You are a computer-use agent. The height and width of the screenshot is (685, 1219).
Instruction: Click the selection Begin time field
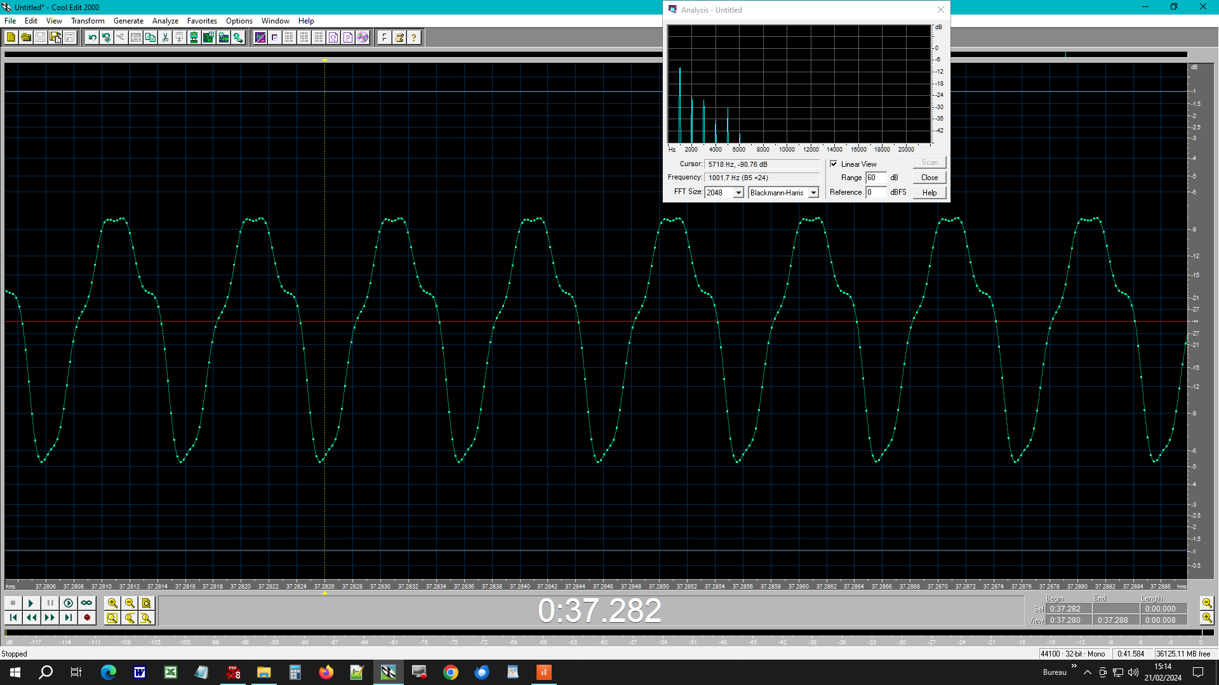[x=1069, y=609]
